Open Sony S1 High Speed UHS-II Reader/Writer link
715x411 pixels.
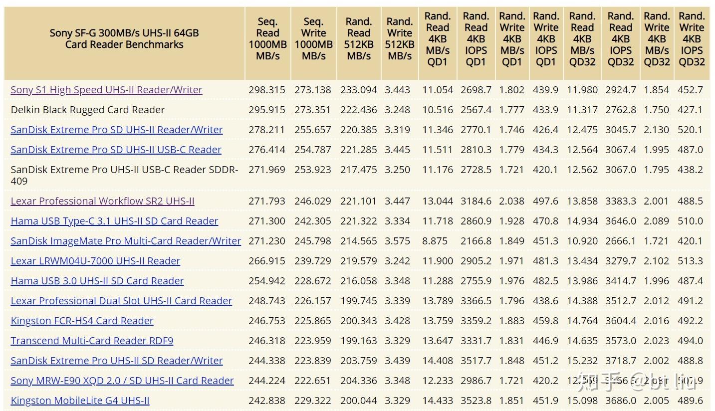[106, 90]
